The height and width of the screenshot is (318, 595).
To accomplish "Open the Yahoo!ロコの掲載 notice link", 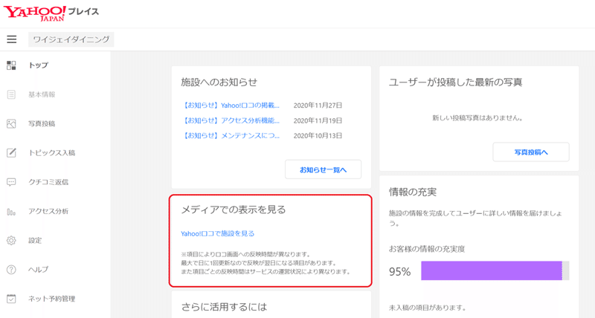I will 231,106.
